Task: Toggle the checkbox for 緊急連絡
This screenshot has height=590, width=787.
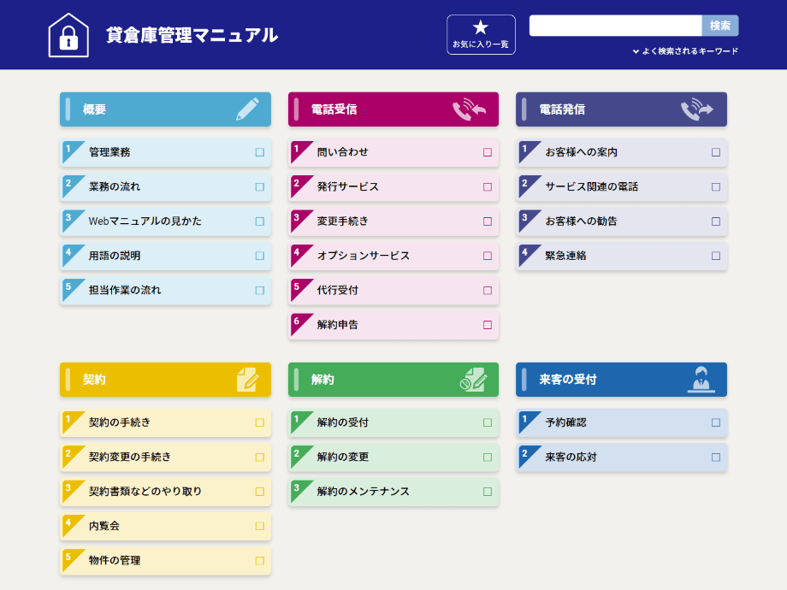Action: pyautogui.click(x=716, y=256)
